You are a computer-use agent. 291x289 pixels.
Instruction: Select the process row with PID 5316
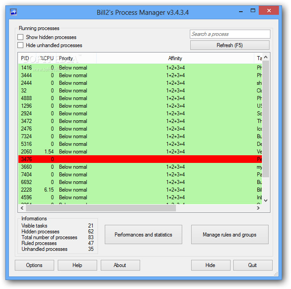tap(140, 144)
